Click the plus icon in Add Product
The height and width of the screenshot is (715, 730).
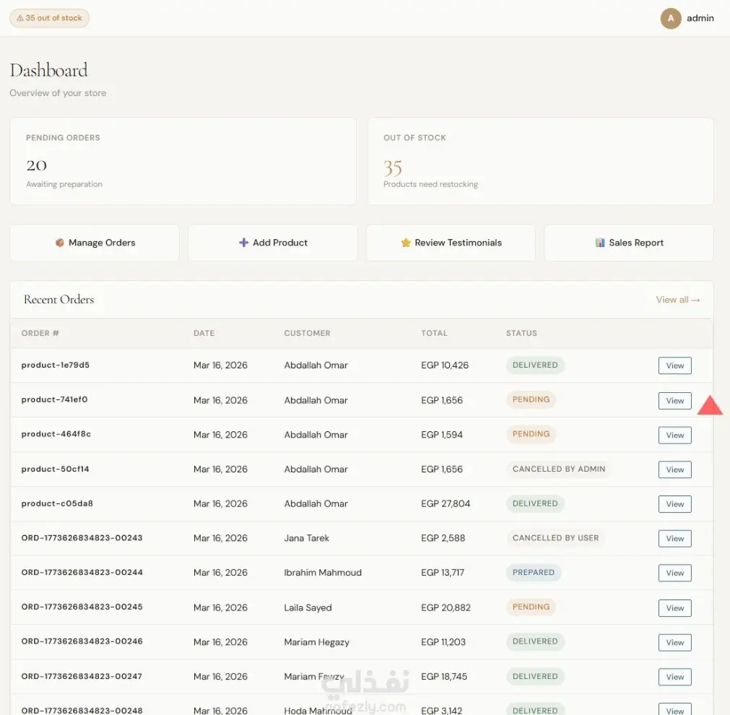243,243
